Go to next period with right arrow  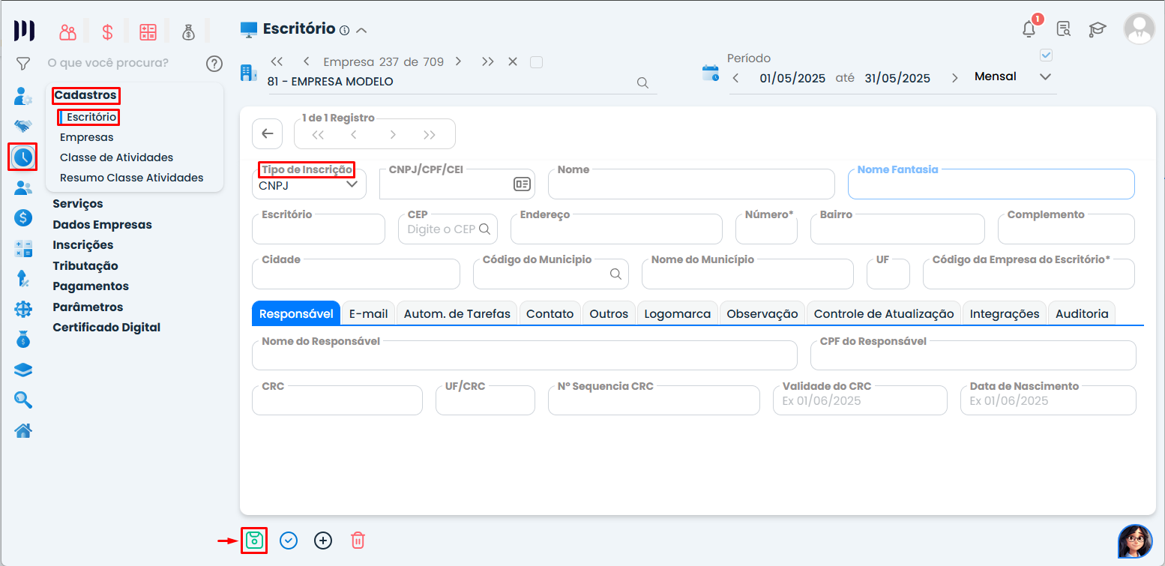coord(954,78)
